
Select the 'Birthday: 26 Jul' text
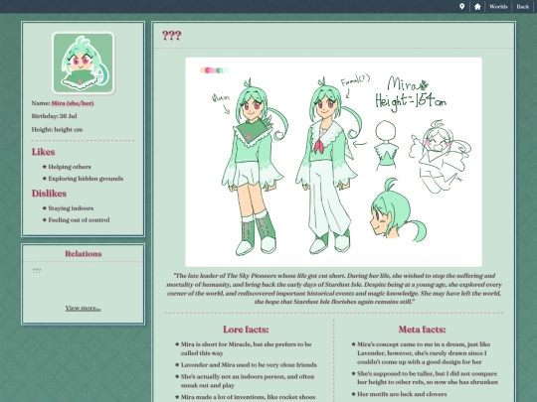(54, 116)
